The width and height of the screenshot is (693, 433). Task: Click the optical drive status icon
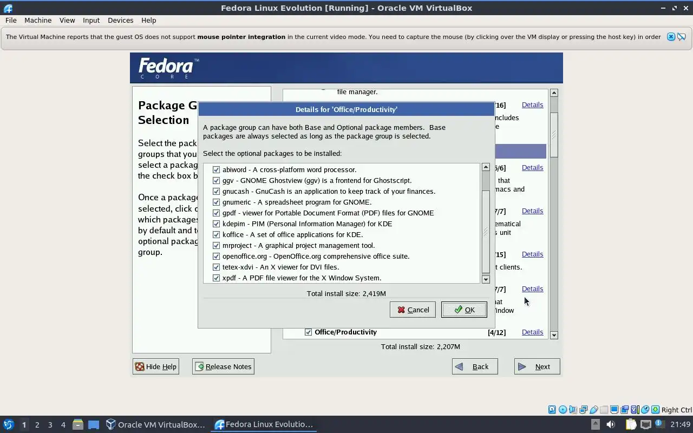click(x=563, y=410)
